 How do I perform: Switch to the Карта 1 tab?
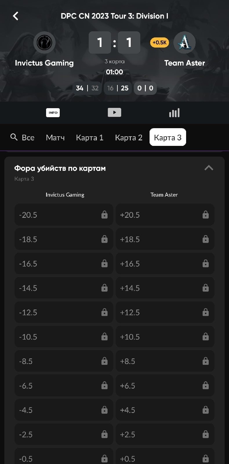90,137
